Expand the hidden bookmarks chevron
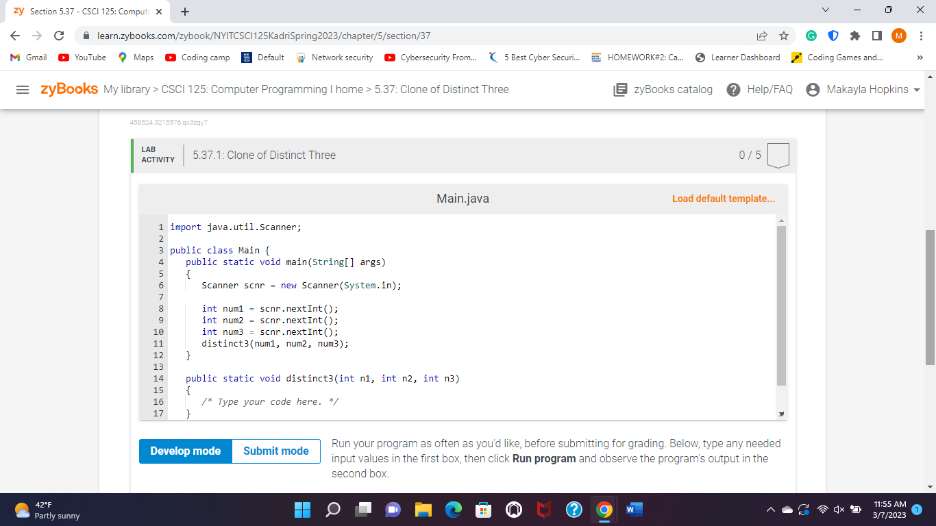Viewport: 936px width, 526px height. point(920,58)
